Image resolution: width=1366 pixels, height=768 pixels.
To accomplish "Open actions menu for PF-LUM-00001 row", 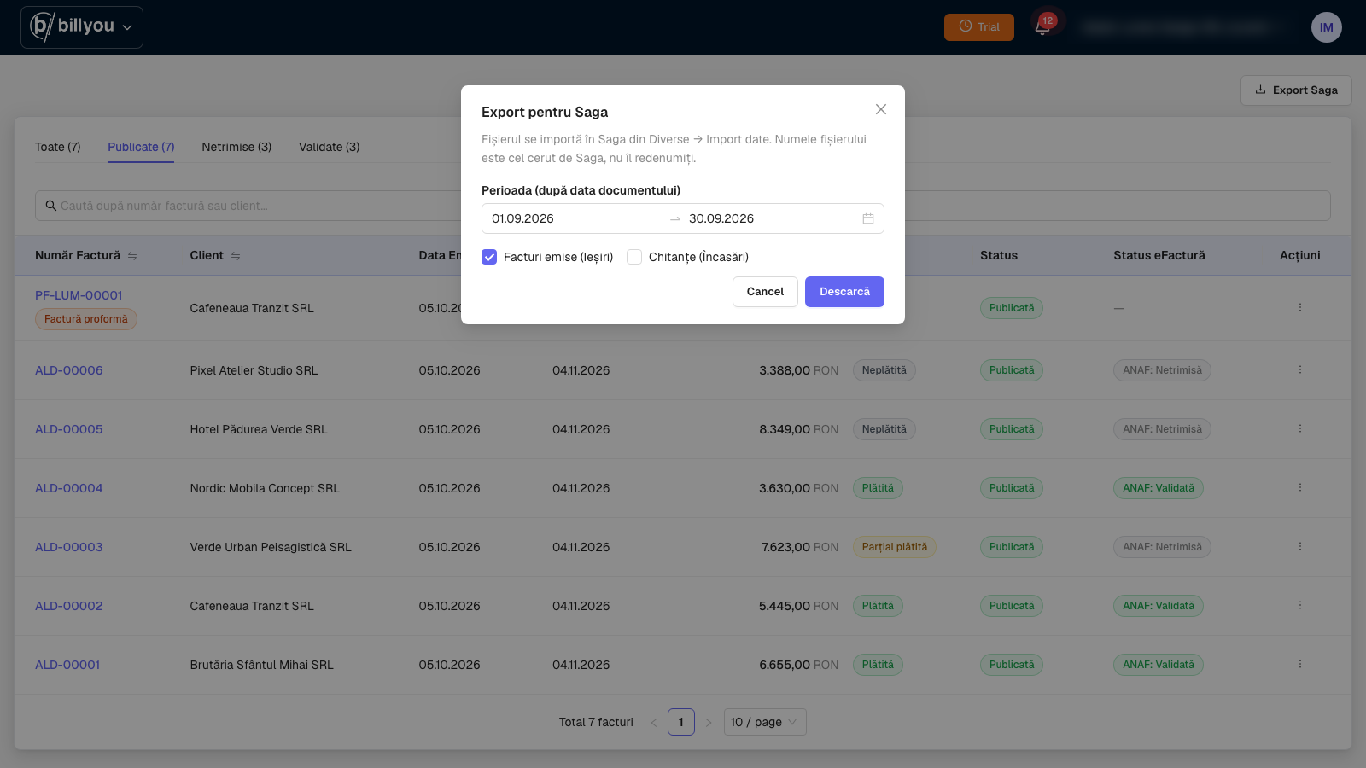I will click(1300, 308).
